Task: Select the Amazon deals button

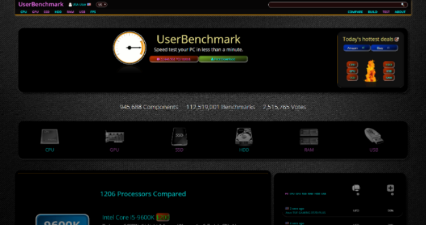Action: point(357,48)
